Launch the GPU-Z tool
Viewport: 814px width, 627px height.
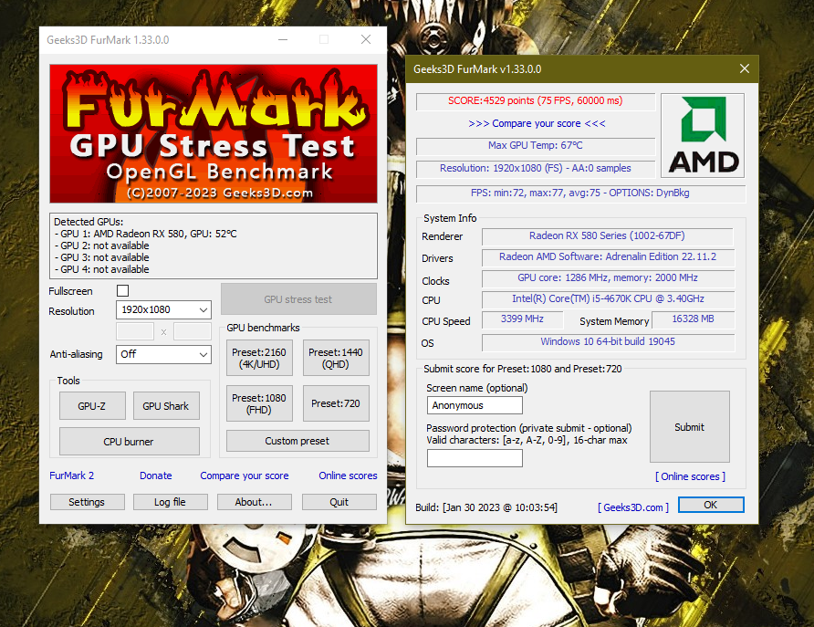pos(92,406)
